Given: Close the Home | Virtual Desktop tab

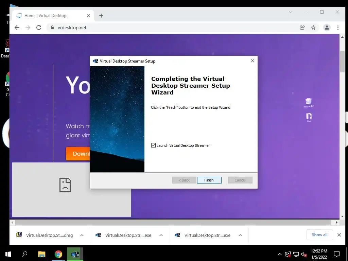Looking at the screenshot, I should 88,16.
